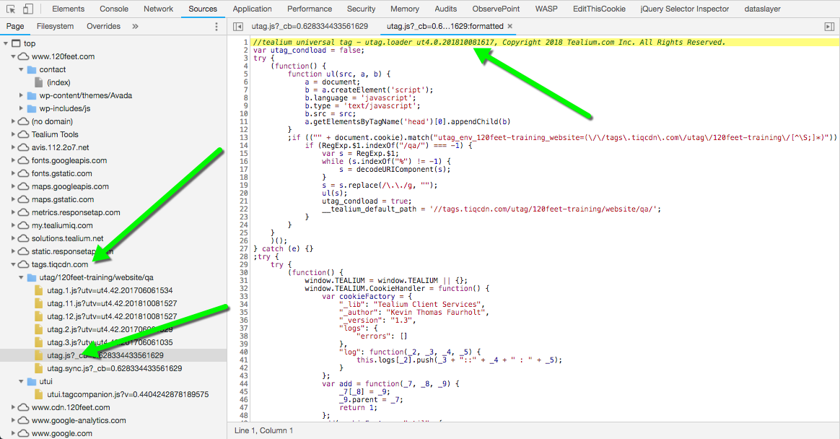This screenshot has width=840, height=439.
Task: Toggle the device toolbar icon
Action: [28, 9]
